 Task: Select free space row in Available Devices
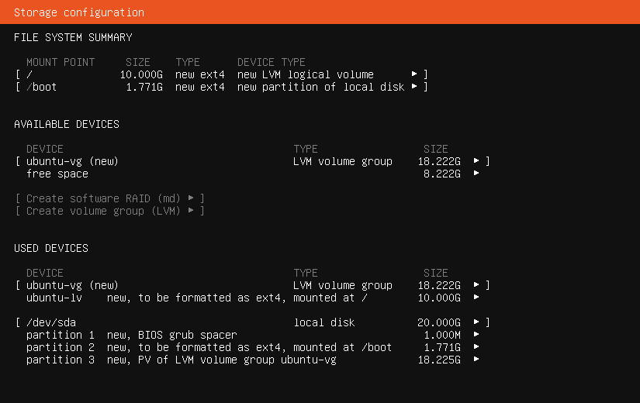57,174
